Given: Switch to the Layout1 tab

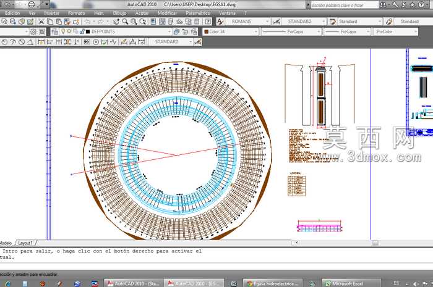Looking at the screenshot, I should point(25,243).
